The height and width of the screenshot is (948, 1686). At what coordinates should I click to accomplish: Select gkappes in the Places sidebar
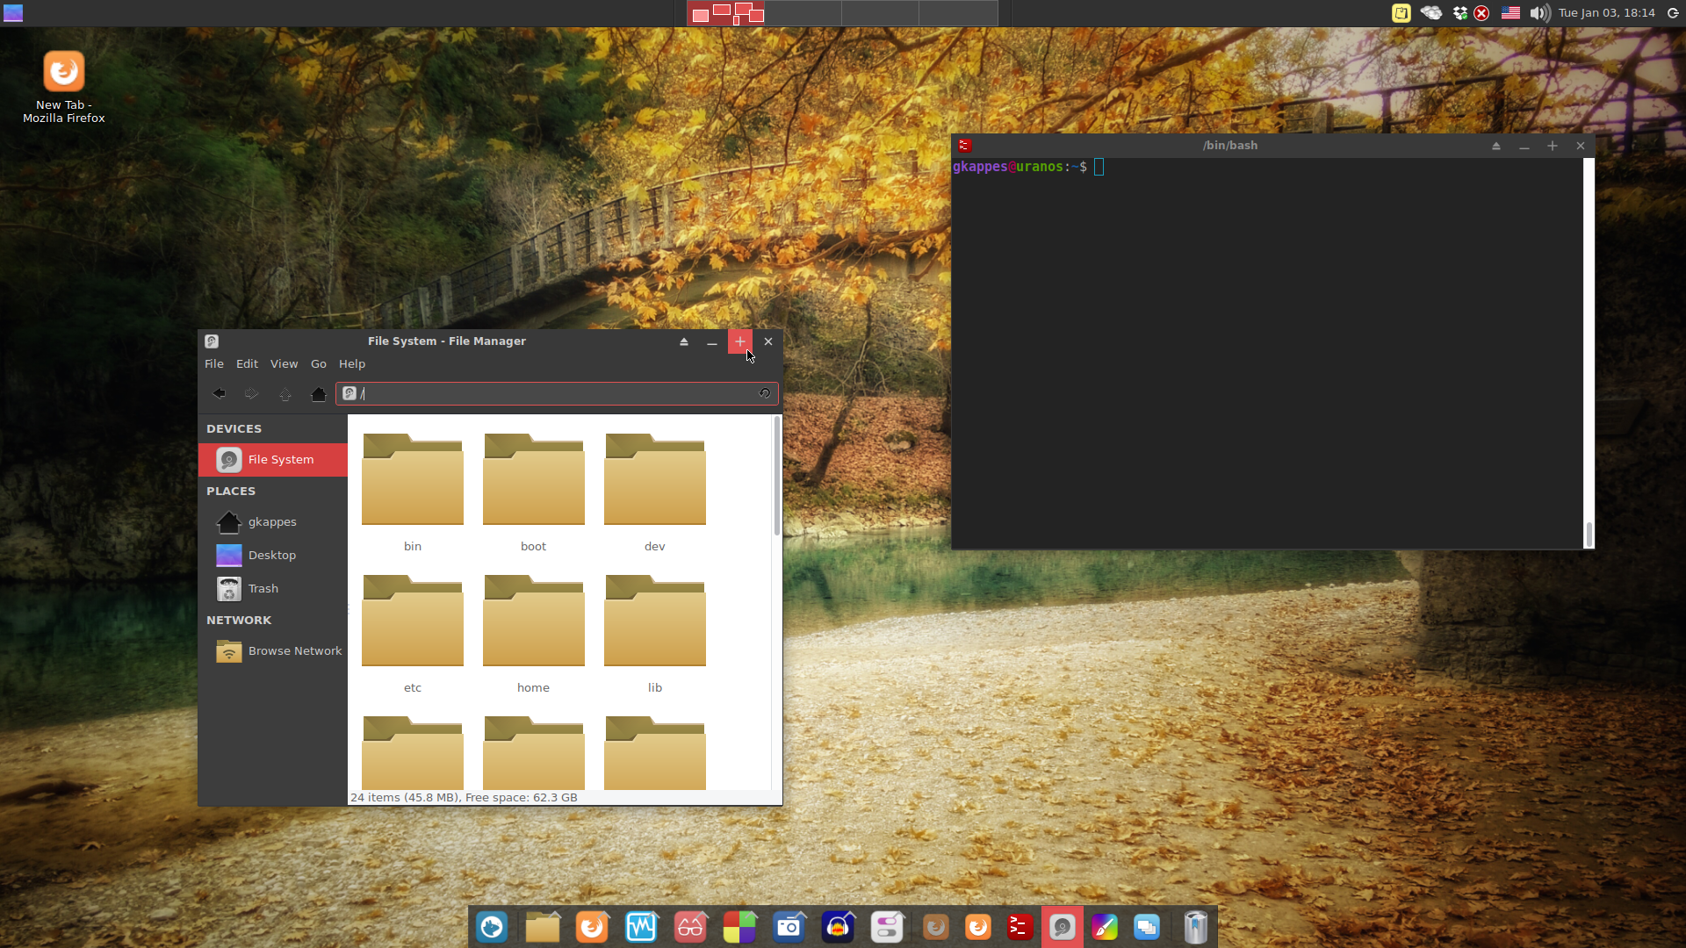[272, 522]
